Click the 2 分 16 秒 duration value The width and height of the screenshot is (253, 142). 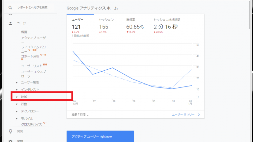(166, 27)
